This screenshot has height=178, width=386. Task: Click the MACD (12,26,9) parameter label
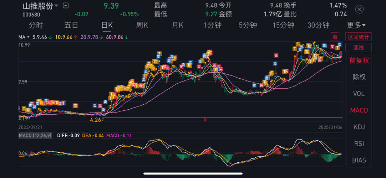click(35, 135)
